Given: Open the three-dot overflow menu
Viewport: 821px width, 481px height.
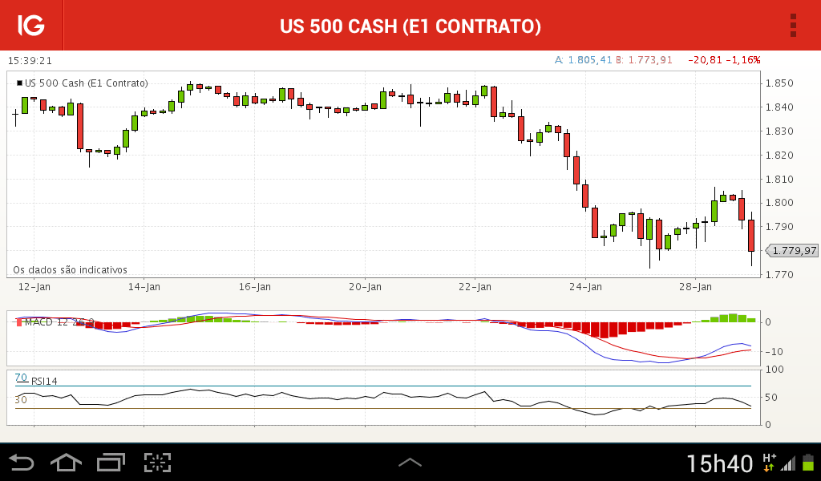Looking at the screenshot, I should [793, 25].
